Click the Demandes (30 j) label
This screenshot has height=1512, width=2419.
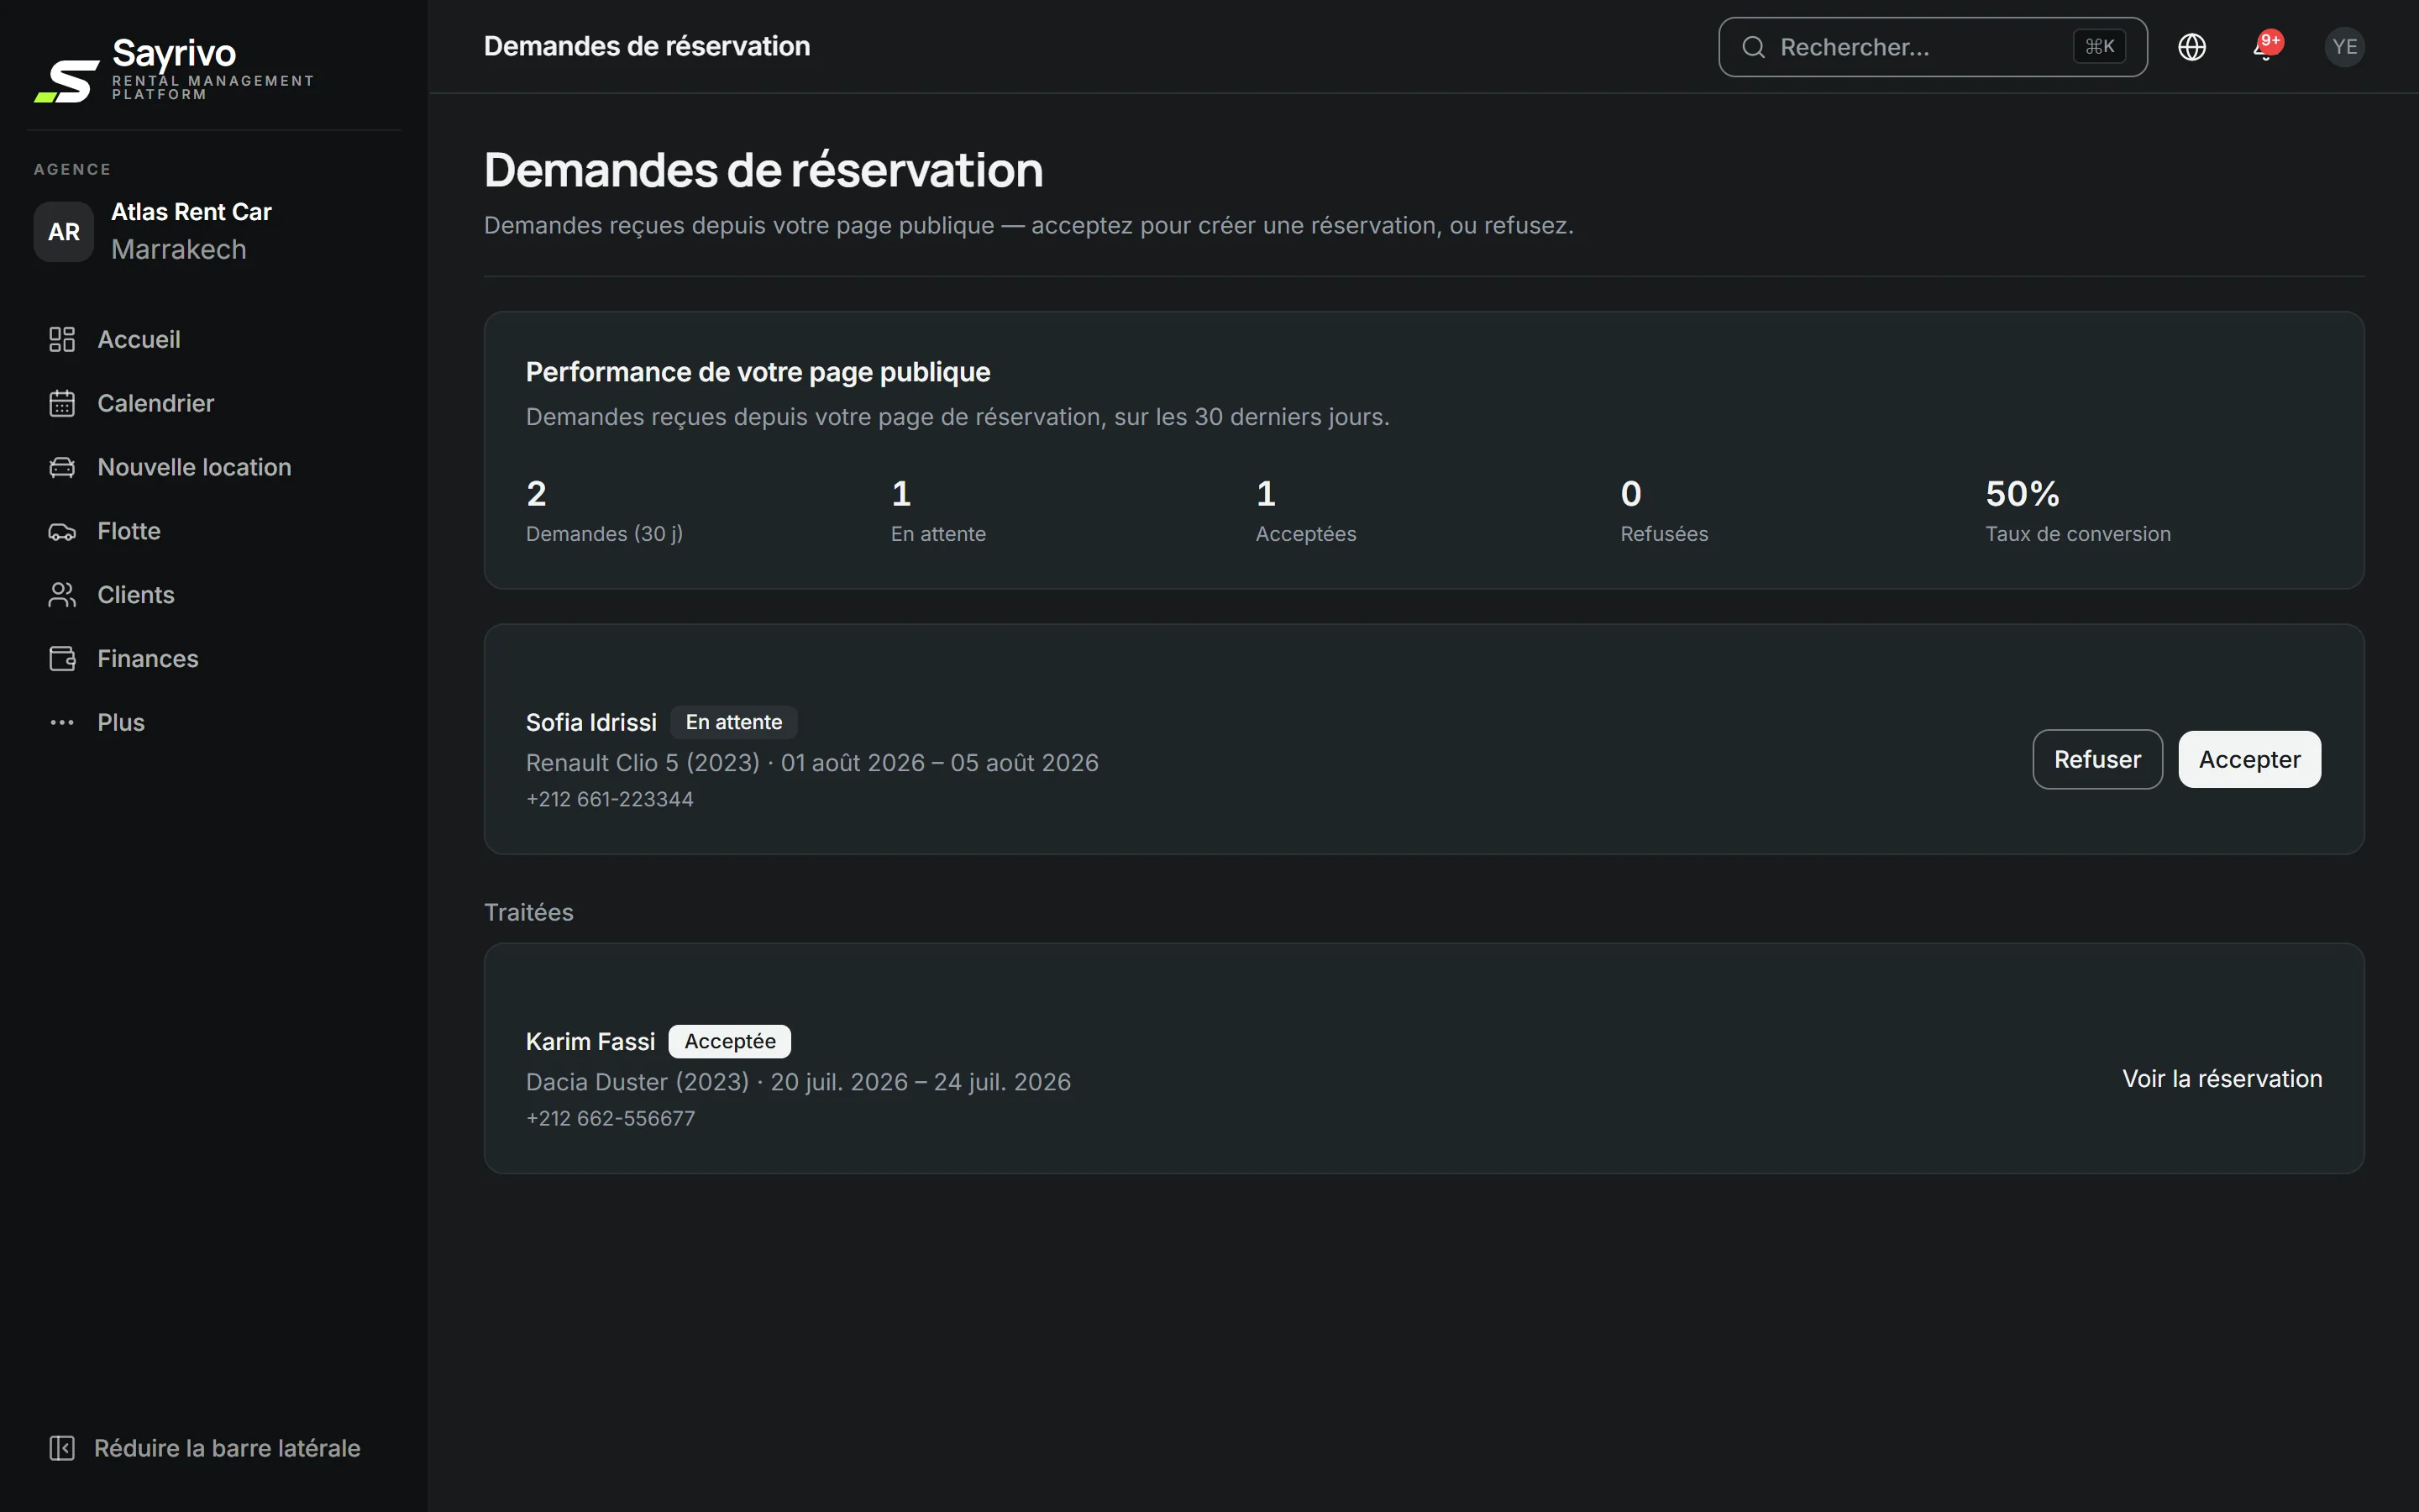[605, 534]
